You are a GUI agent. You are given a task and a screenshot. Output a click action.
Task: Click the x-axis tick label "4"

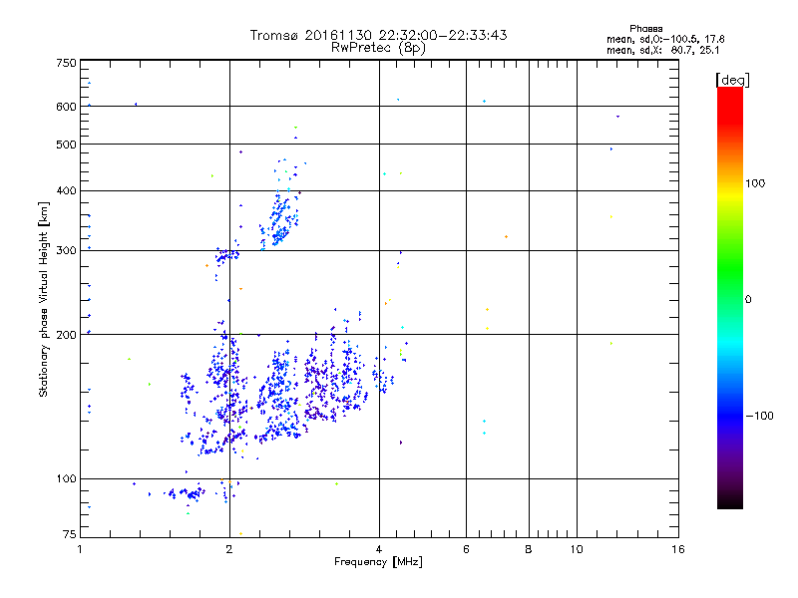coord(379,549)
